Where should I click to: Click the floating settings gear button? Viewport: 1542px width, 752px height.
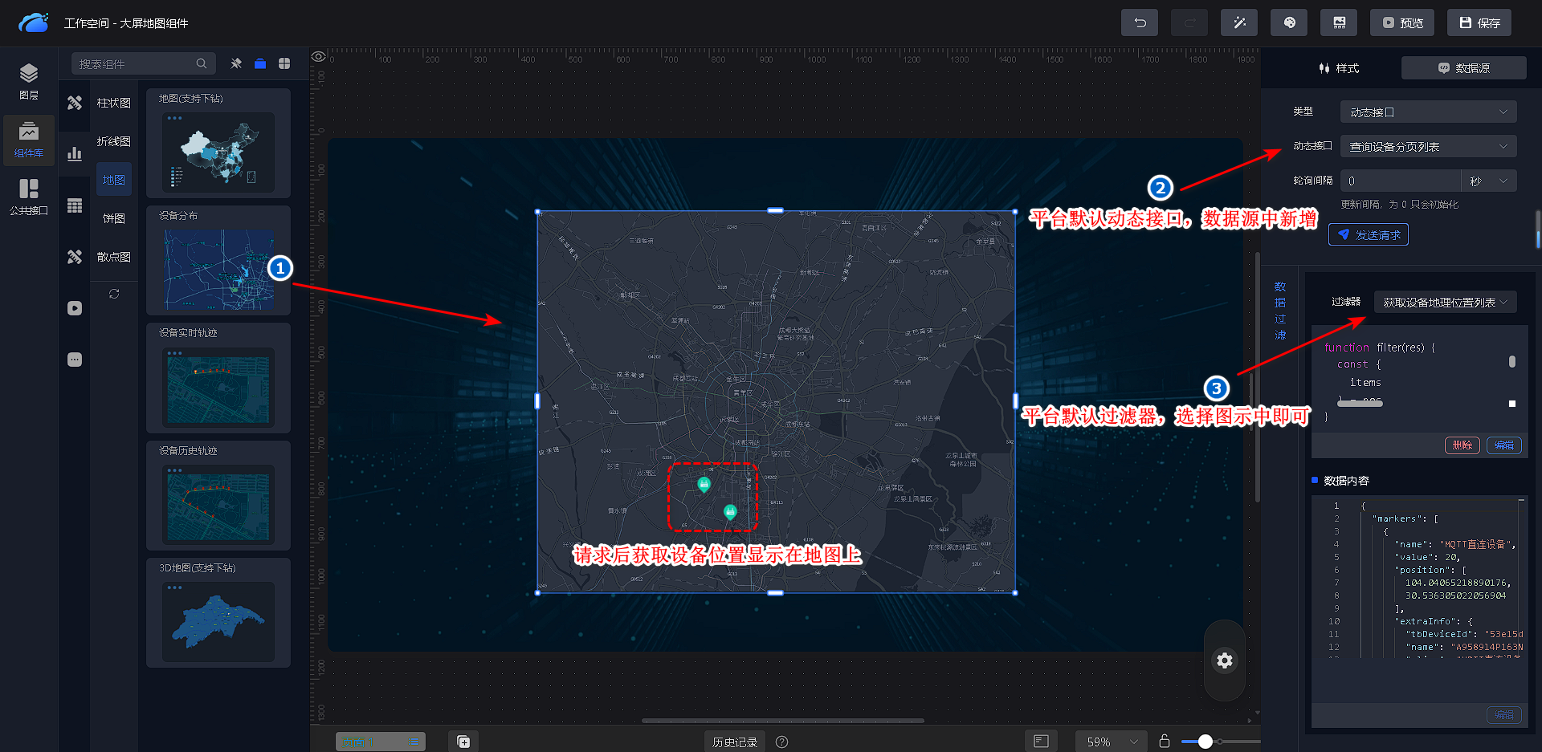(x=1224, y=661)
